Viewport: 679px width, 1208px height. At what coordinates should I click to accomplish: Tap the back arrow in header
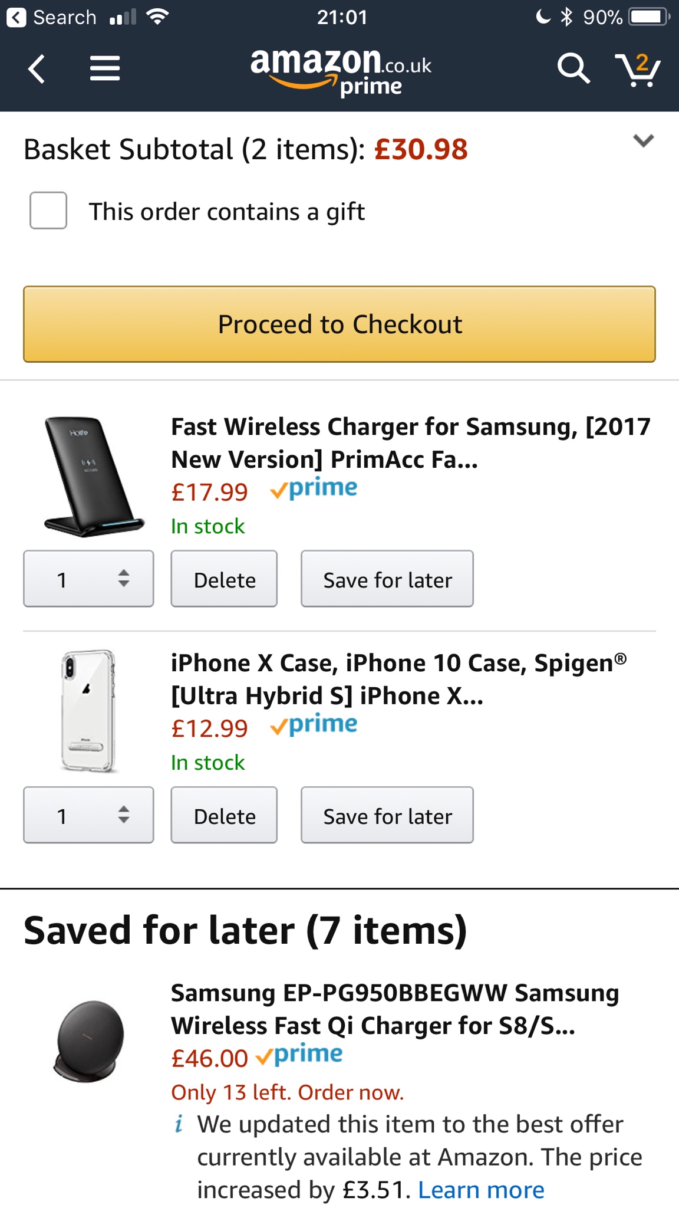(x=37, y=69)
